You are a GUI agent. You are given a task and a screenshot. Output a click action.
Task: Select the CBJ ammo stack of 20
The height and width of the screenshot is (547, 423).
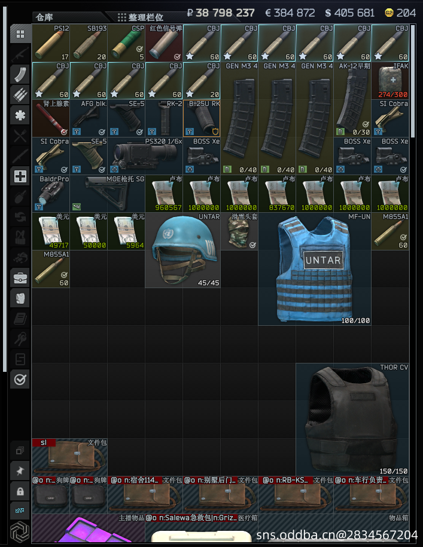pos(202,81)
